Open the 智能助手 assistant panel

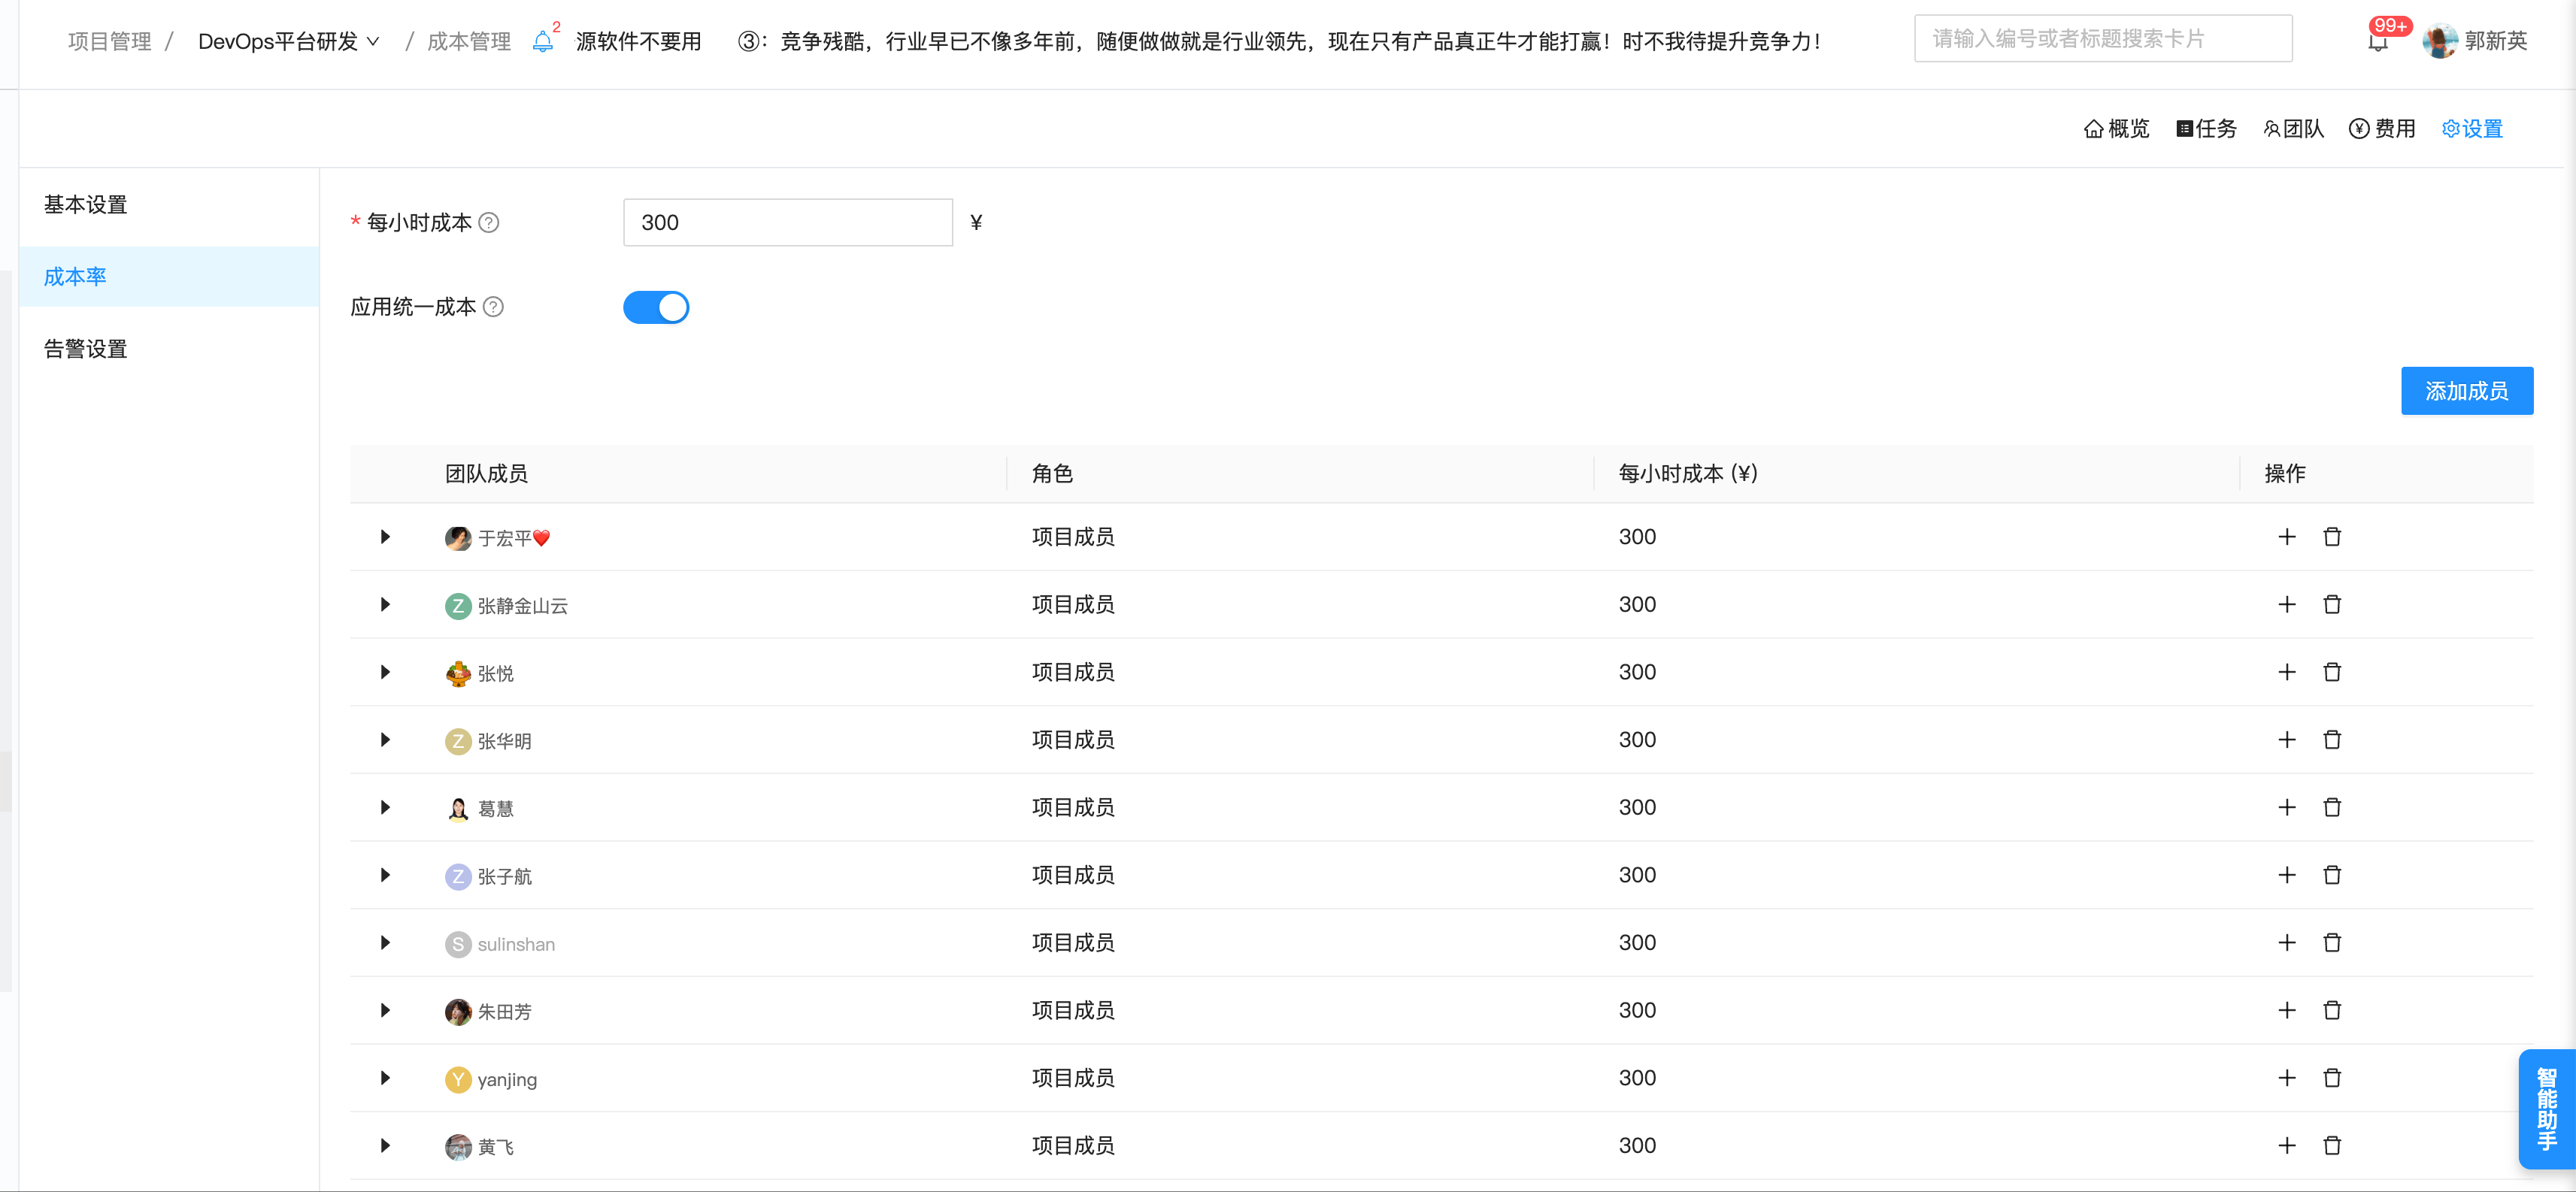coord(2550,1109)
